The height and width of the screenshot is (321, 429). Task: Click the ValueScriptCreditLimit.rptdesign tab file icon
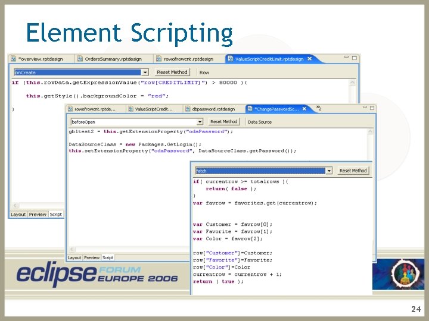231,58
